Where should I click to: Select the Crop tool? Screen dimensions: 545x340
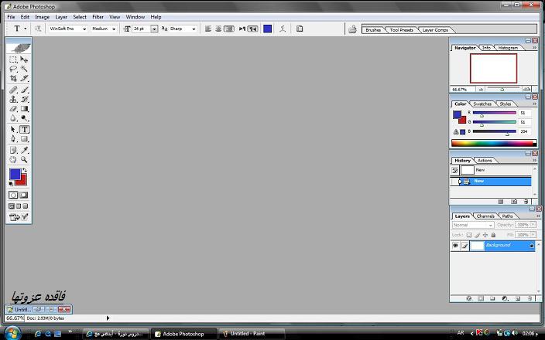[13, 78]
